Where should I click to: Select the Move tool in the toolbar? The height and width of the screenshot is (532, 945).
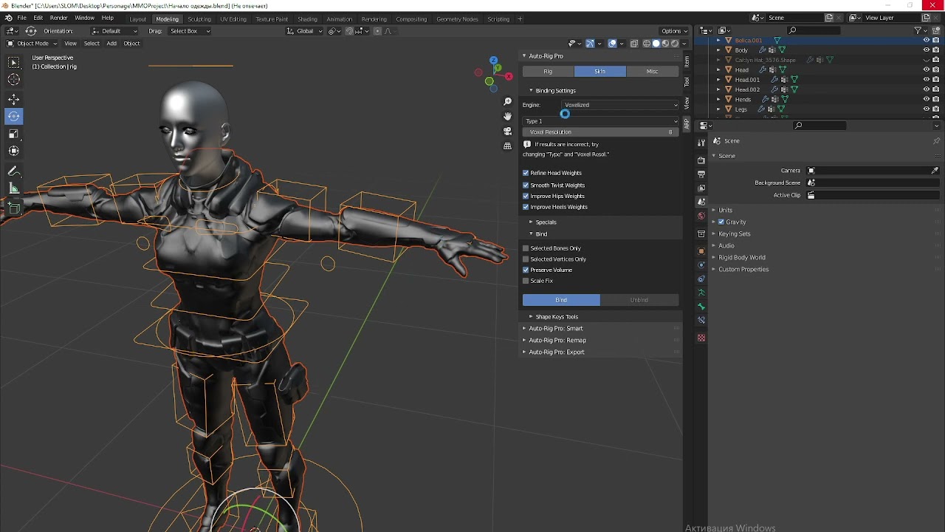click(14, 98)
